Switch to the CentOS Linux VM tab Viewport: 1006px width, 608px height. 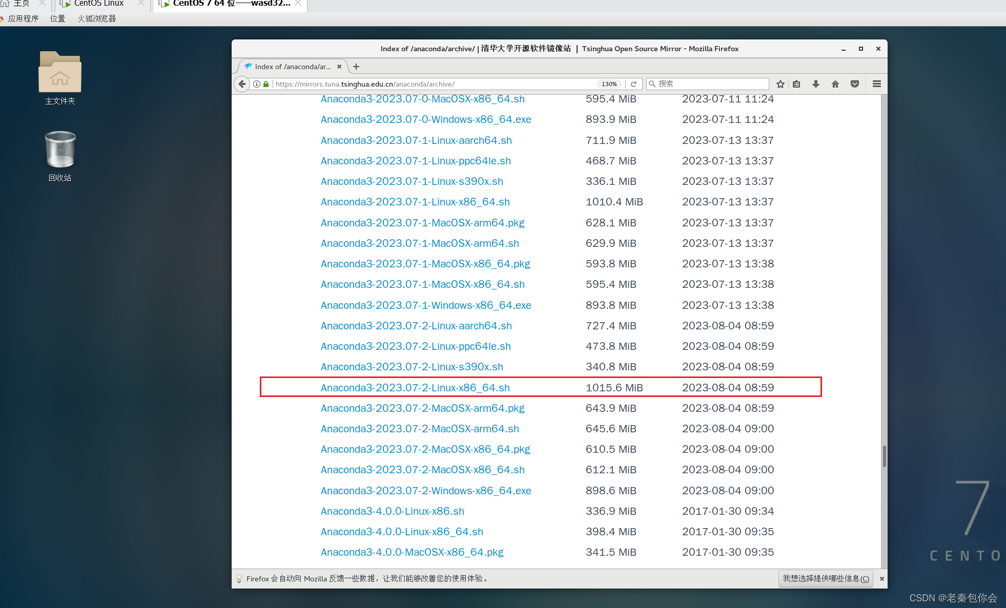point(99,4)
